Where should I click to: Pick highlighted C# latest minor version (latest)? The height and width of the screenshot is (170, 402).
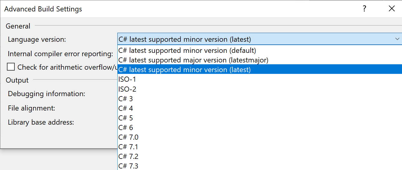(x=184, y=70)
